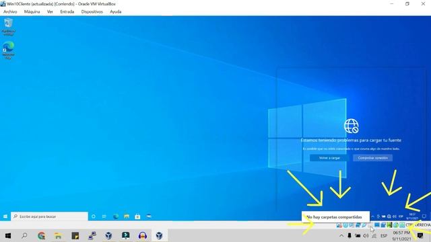Click host tray Wi-Fi network icon
Screen dimensions: 431x242
pyautogui.click(x=374, y=236)
